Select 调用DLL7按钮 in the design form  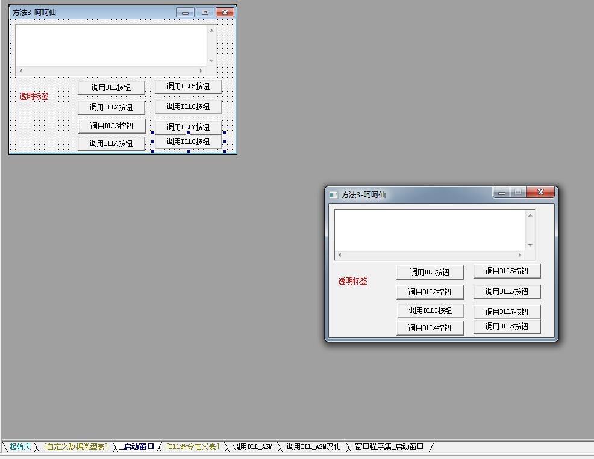189,127
